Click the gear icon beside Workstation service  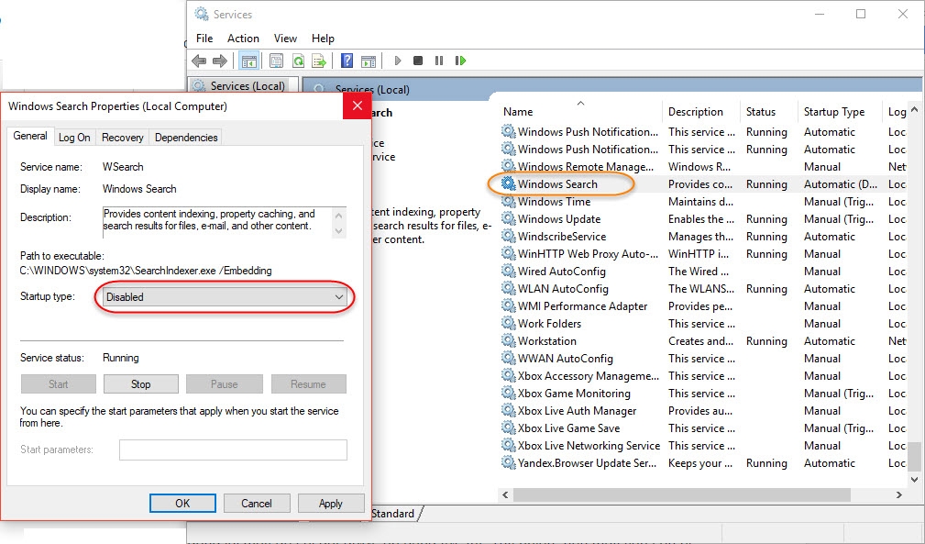pos(508,340)
